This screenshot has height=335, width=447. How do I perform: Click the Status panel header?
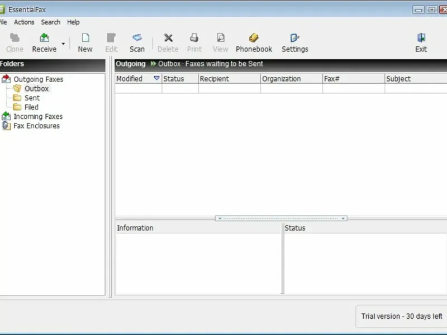coord(365,228)
